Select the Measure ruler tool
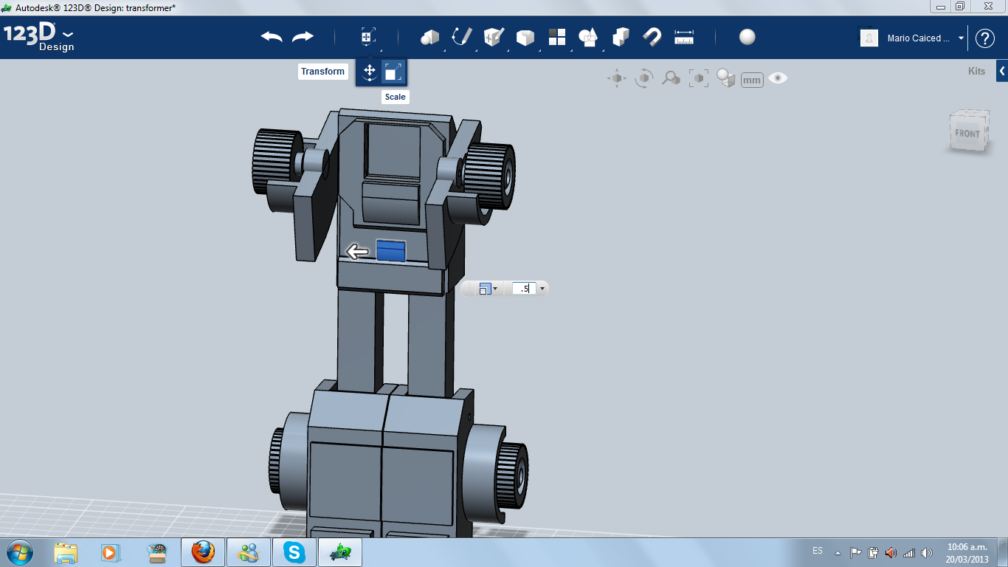Viewport: 1008px width, 567px height. tap(684, 37)
